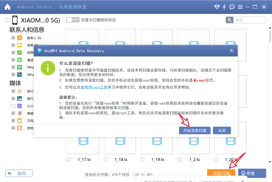The height and width of the screenshot is (182, 272).
Task: Click the file list scroll-up arrow
Action: tap(270, 28)
